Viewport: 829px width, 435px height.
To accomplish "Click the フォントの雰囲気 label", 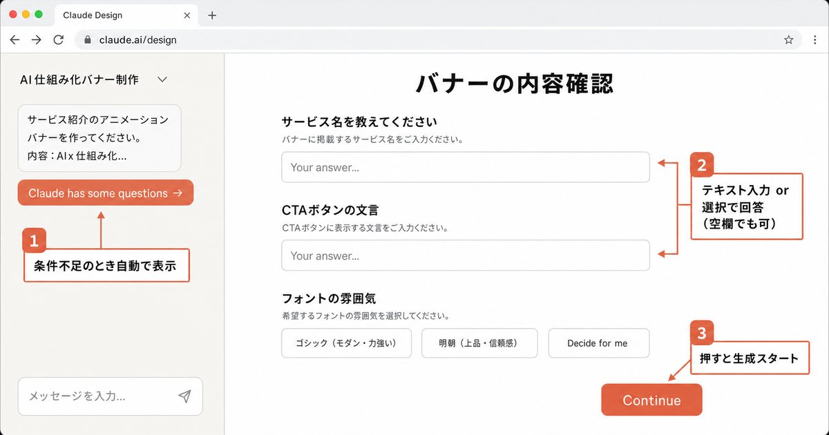I will 329,299.
